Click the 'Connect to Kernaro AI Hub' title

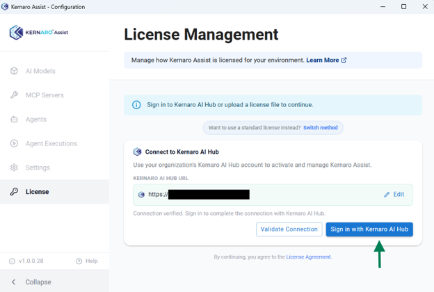click(x=182, y=152)
